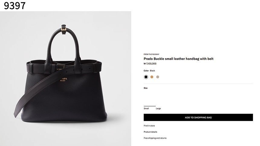Screen dimensions: 260x146
Task: Click the Size section label
Action: [146, 88]
